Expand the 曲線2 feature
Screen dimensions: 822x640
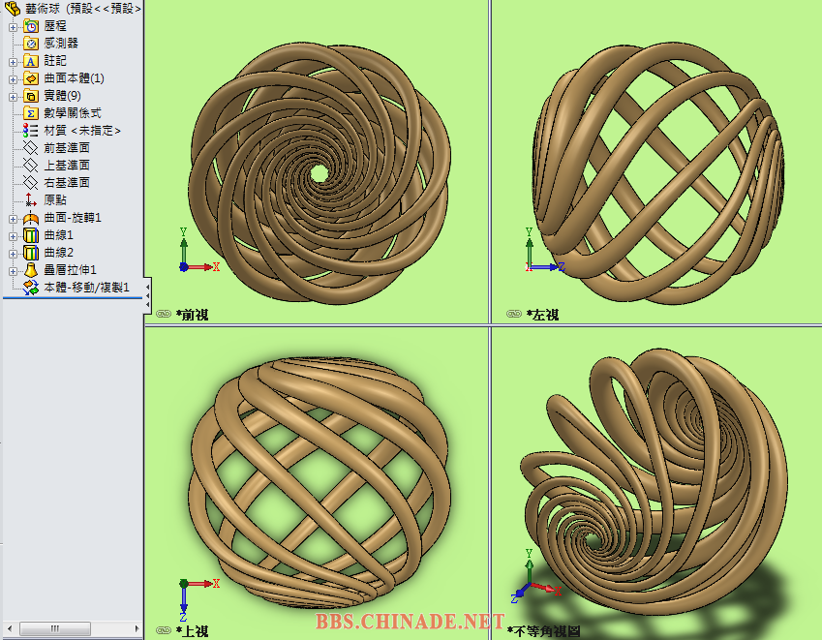point(14,253)
